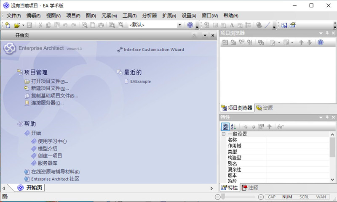Click the New Project toolbar icon
Screen dimensions: 337x202
pos(8,25)
